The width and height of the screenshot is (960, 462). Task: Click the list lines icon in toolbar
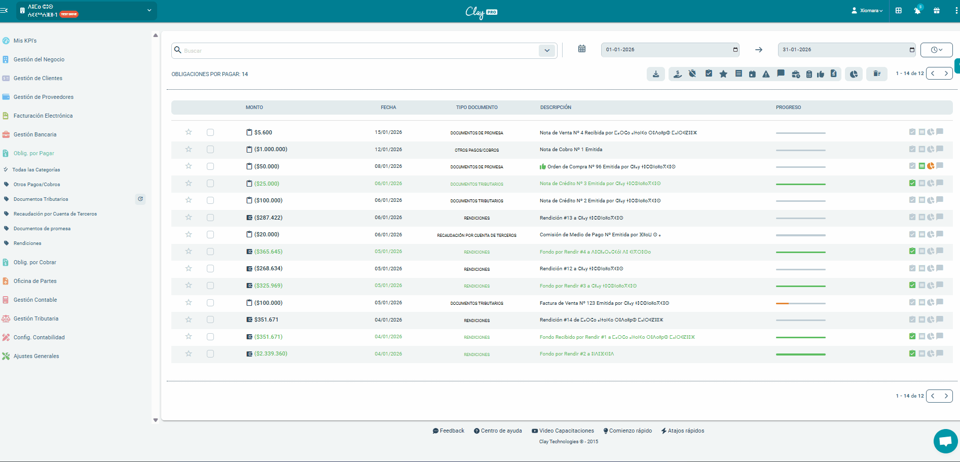point(739,74)
